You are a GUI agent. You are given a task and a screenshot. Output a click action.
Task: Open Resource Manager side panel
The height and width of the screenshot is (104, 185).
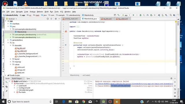pos(3,38)
